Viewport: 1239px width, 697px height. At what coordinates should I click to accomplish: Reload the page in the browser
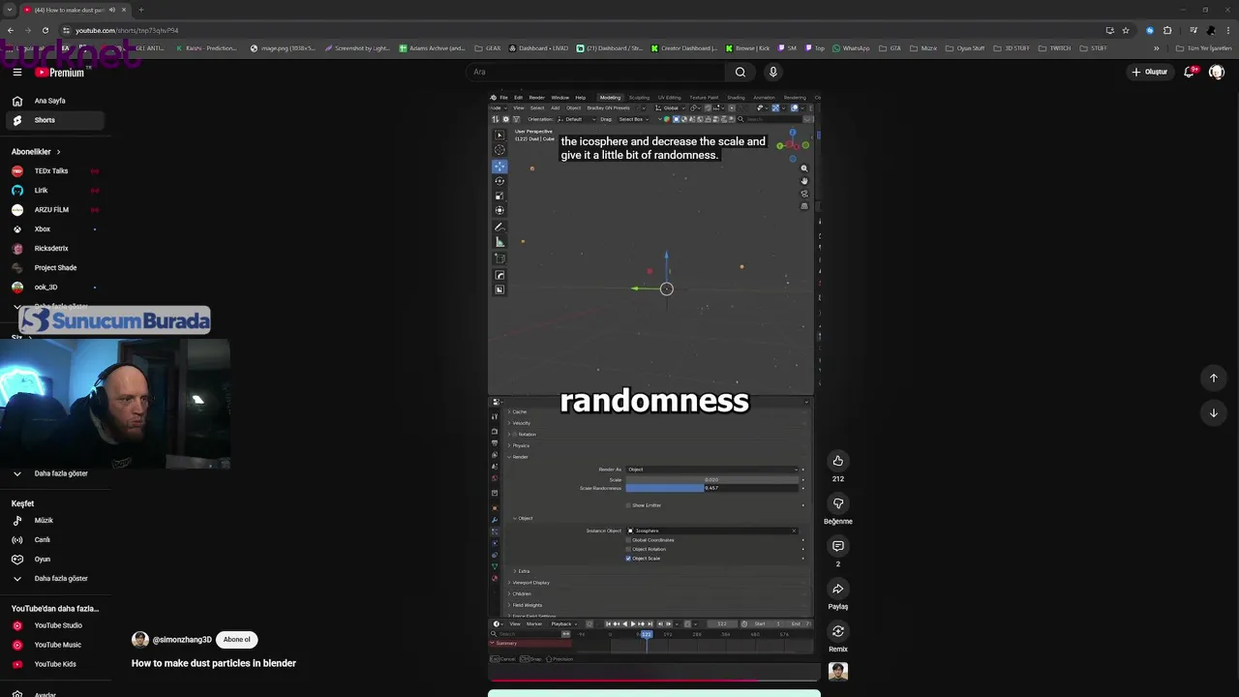(45, 30)
